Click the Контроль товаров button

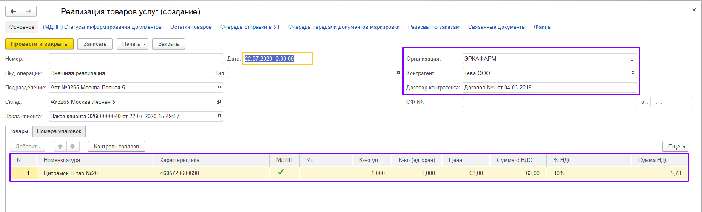116,146
